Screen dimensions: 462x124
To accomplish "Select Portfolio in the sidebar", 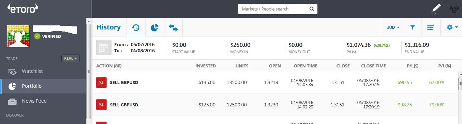I will [x=43, y=86].
